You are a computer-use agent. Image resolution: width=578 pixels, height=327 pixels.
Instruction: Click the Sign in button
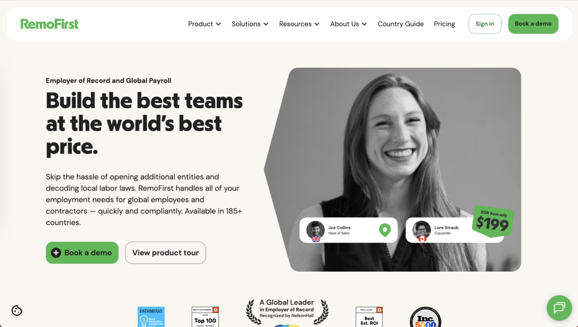pos(485,24)
